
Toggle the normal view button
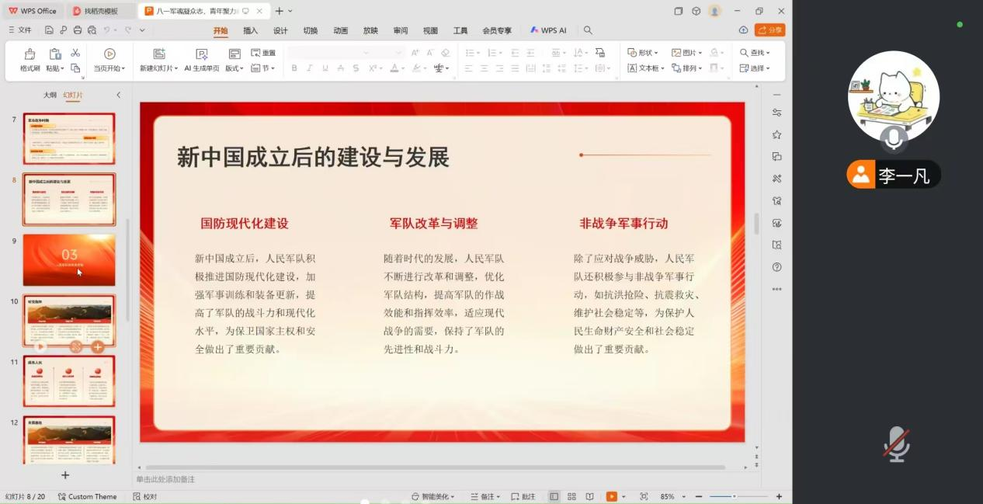coord(554,496)
